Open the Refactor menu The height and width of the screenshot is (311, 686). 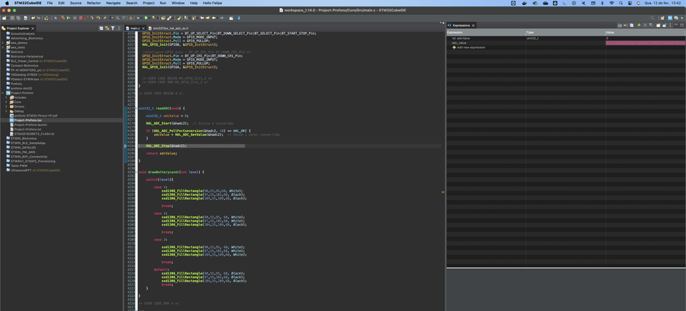tap(93, 3)
